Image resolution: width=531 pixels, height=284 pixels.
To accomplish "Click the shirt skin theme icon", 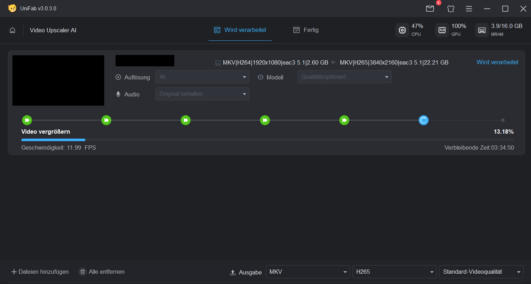I will tap(451, 9).
